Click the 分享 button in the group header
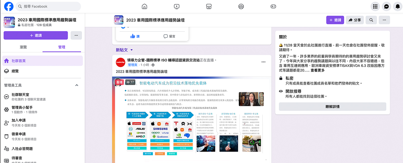 tap(355, 20)
